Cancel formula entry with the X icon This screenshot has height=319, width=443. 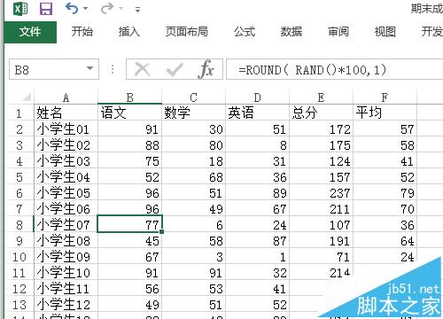pyautogui.click(x=143, y=70)
